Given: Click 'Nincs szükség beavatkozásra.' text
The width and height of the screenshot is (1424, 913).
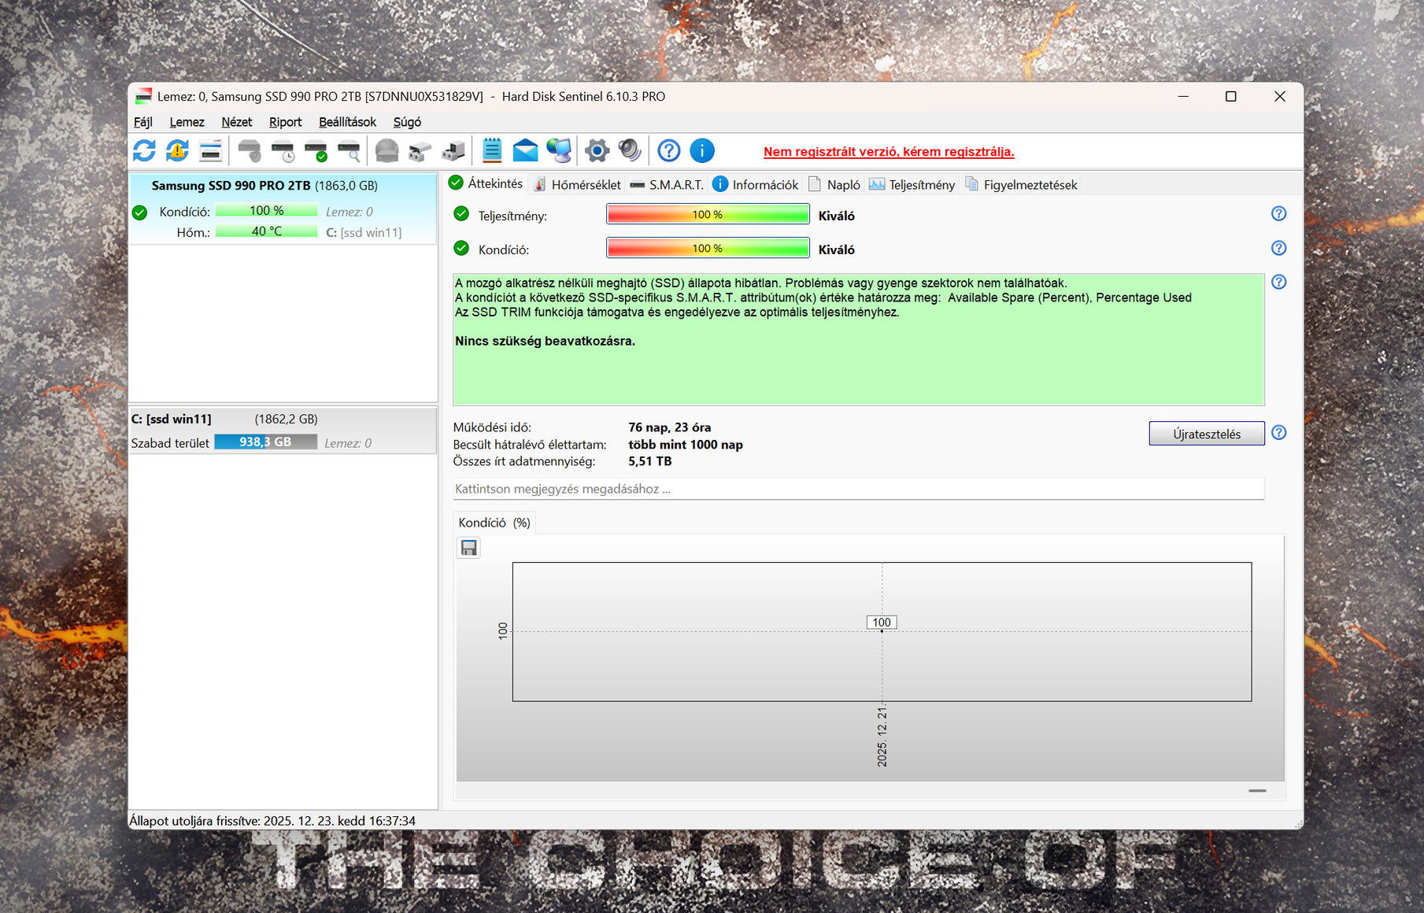Looking at the screenshot, I should pos(545,341).
